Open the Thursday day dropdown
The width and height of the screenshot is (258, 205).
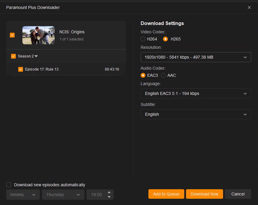[63, 195]
